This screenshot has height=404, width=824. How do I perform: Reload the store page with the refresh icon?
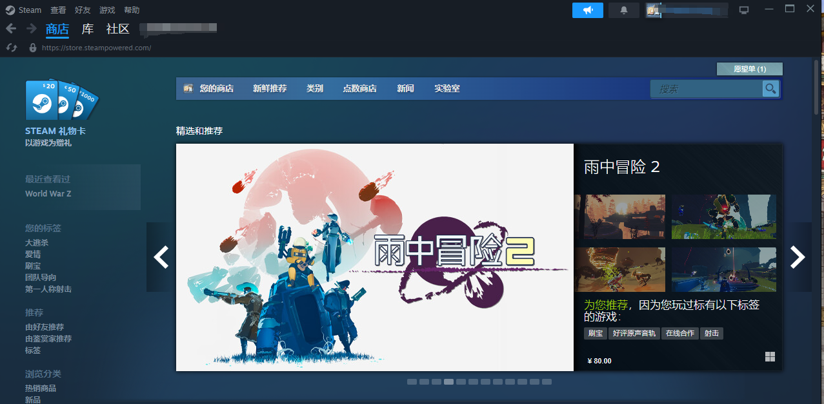click(11, 48)
